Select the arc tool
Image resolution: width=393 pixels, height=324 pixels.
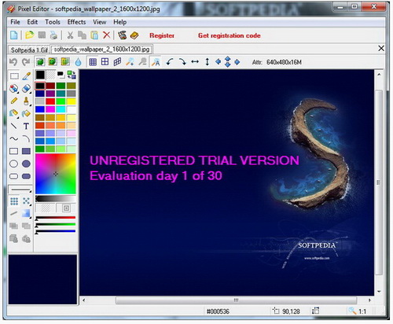26,138
